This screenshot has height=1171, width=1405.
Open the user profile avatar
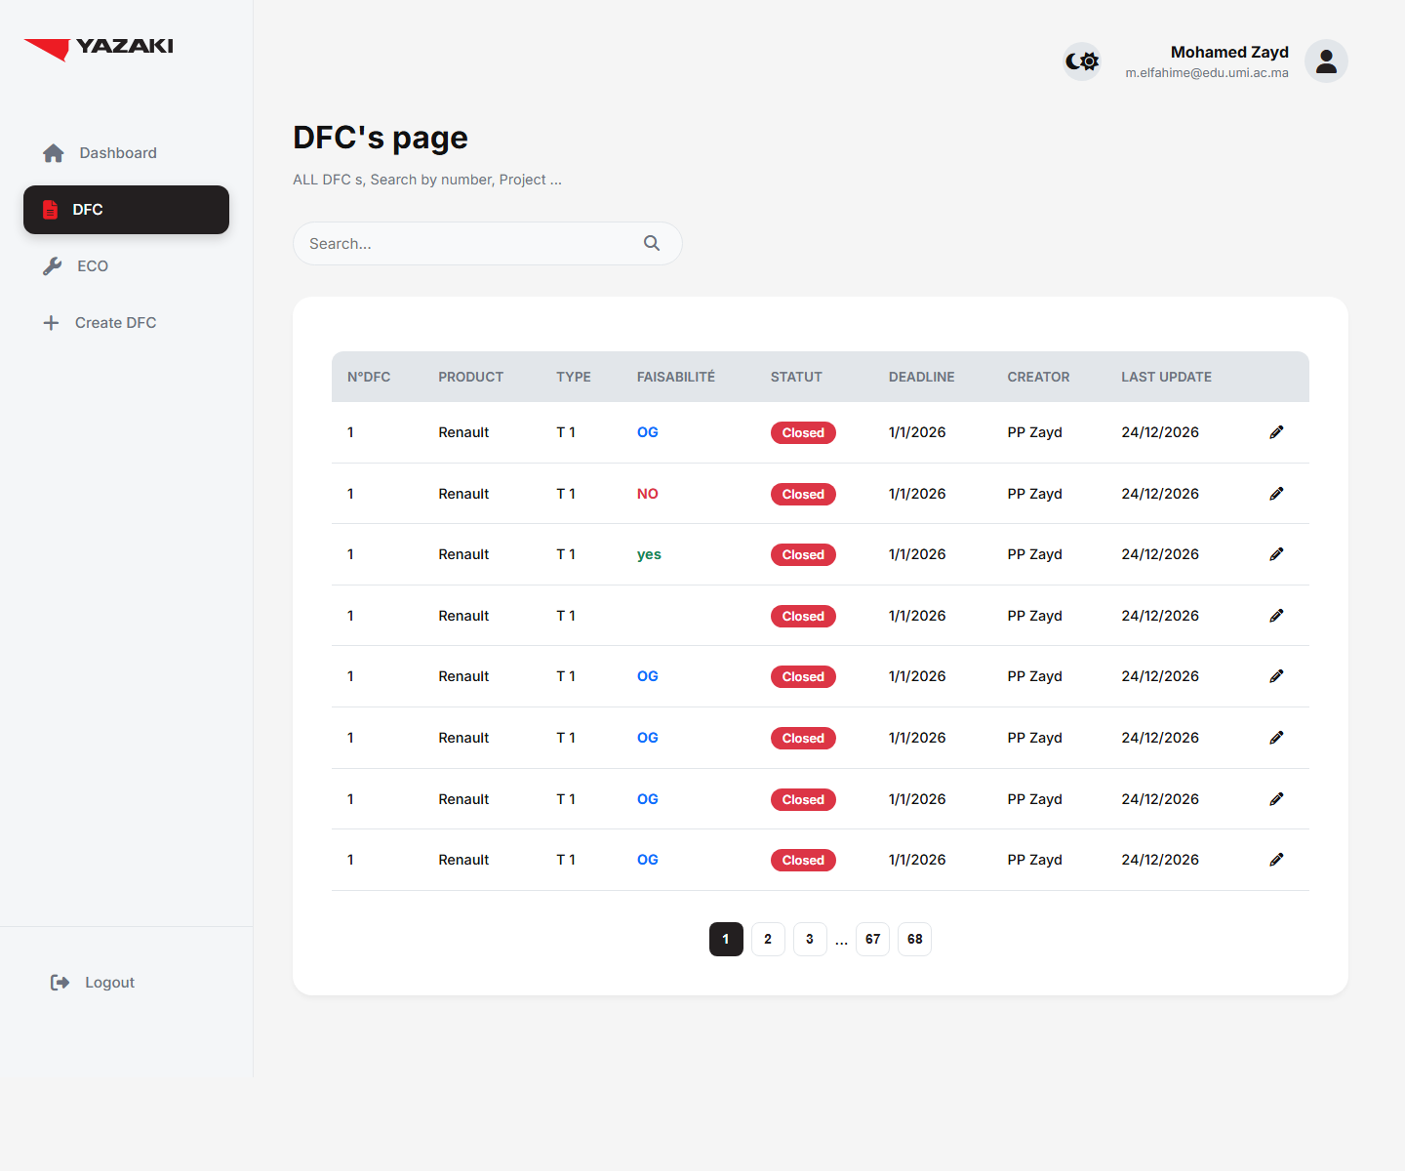click(1327, 61)
